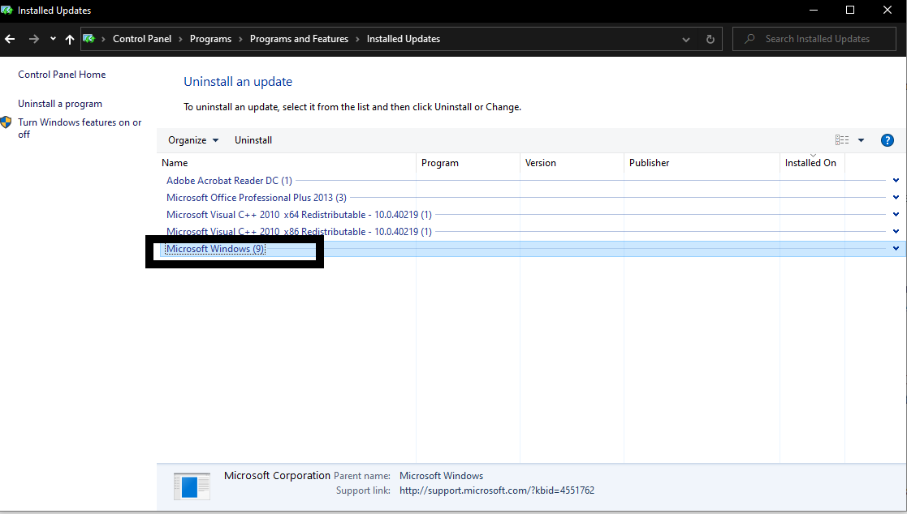907x514 pixels.
Task: Select the Adobe Acrobat Reader DC group
Action: [229, 181]
